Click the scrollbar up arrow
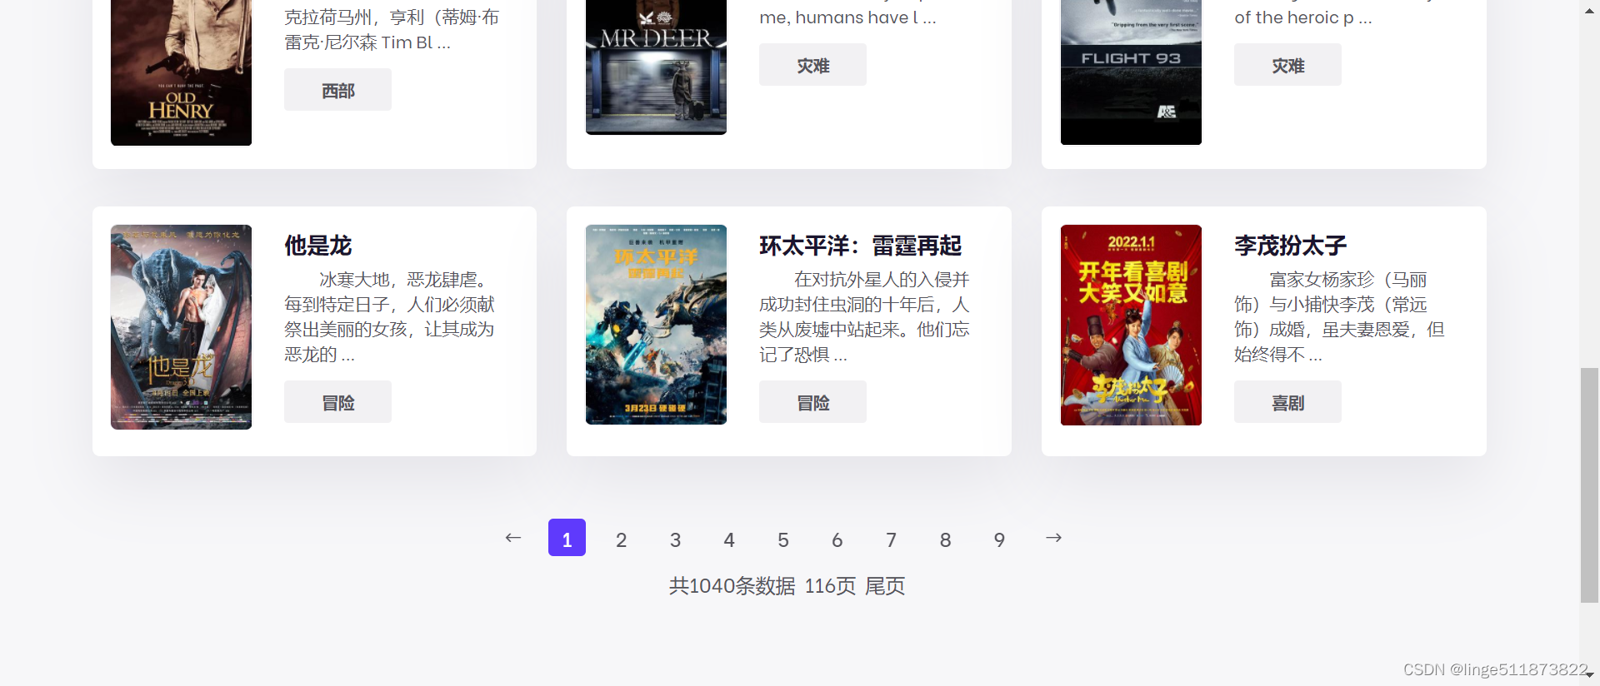 (x=1589, y=11)
